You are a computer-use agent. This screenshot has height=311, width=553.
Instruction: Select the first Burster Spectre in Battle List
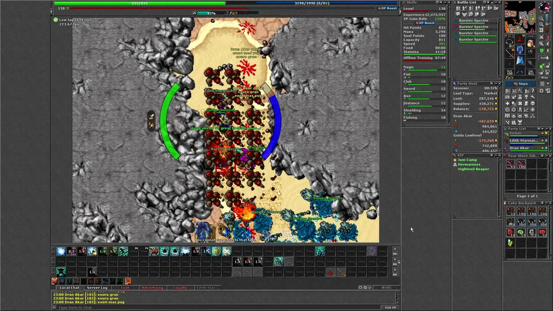[476, 21]
